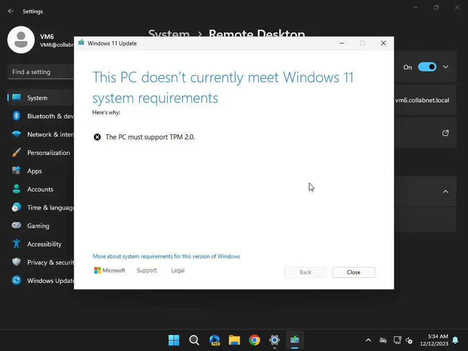Click the Windows 11 Update taskbar icon

(x=295, y=340)
